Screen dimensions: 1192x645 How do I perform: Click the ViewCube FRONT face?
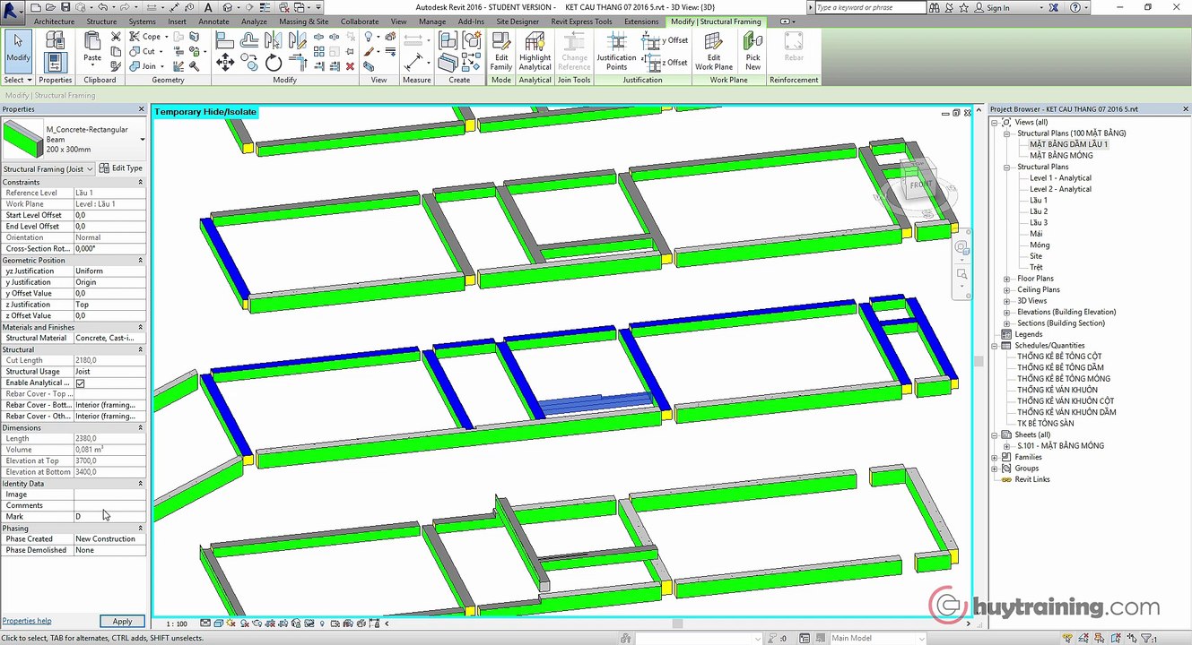919,185
